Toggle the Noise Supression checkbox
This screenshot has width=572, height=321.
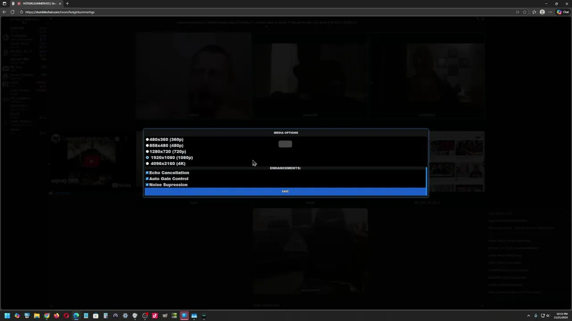[147, 185]
